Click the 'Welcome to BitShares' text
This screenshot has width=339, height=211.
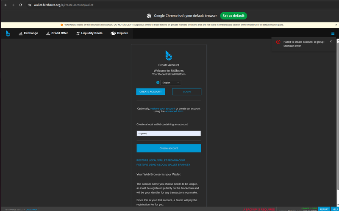[169, 71]
